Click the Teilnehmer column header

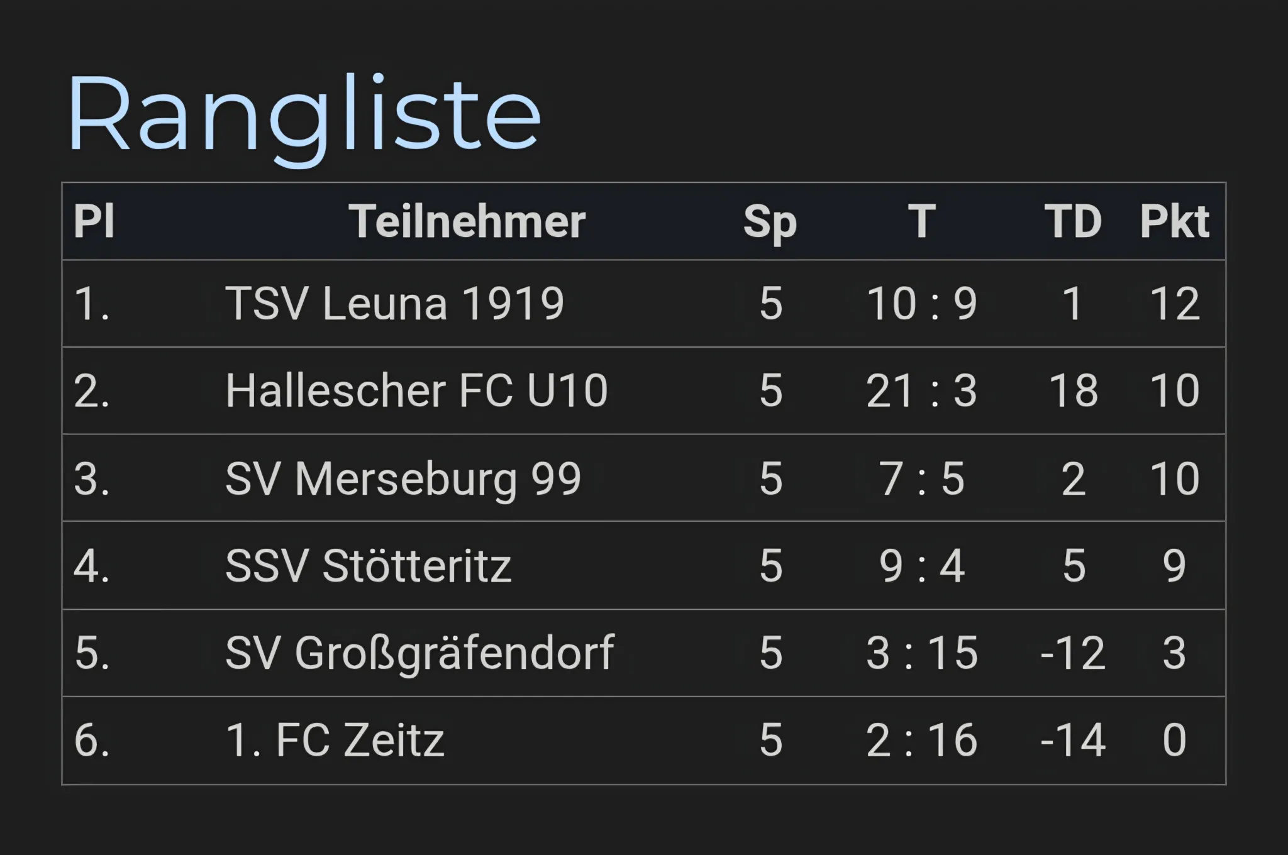coord(467,222)
